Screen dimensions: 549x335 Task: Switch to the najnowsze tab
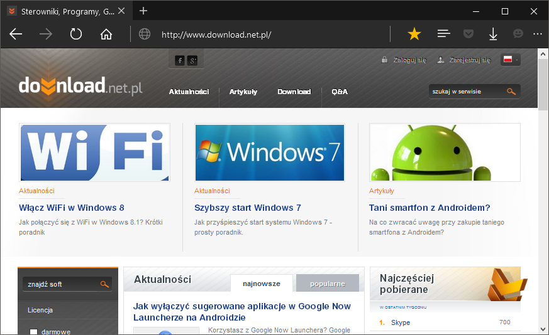coord(262,284)
